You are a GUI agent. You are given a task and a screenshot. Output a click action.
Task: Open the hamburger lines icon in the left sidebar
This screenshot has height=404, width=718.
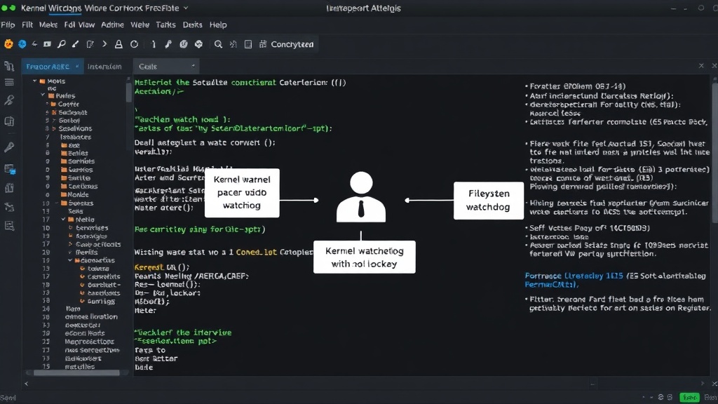9,83
